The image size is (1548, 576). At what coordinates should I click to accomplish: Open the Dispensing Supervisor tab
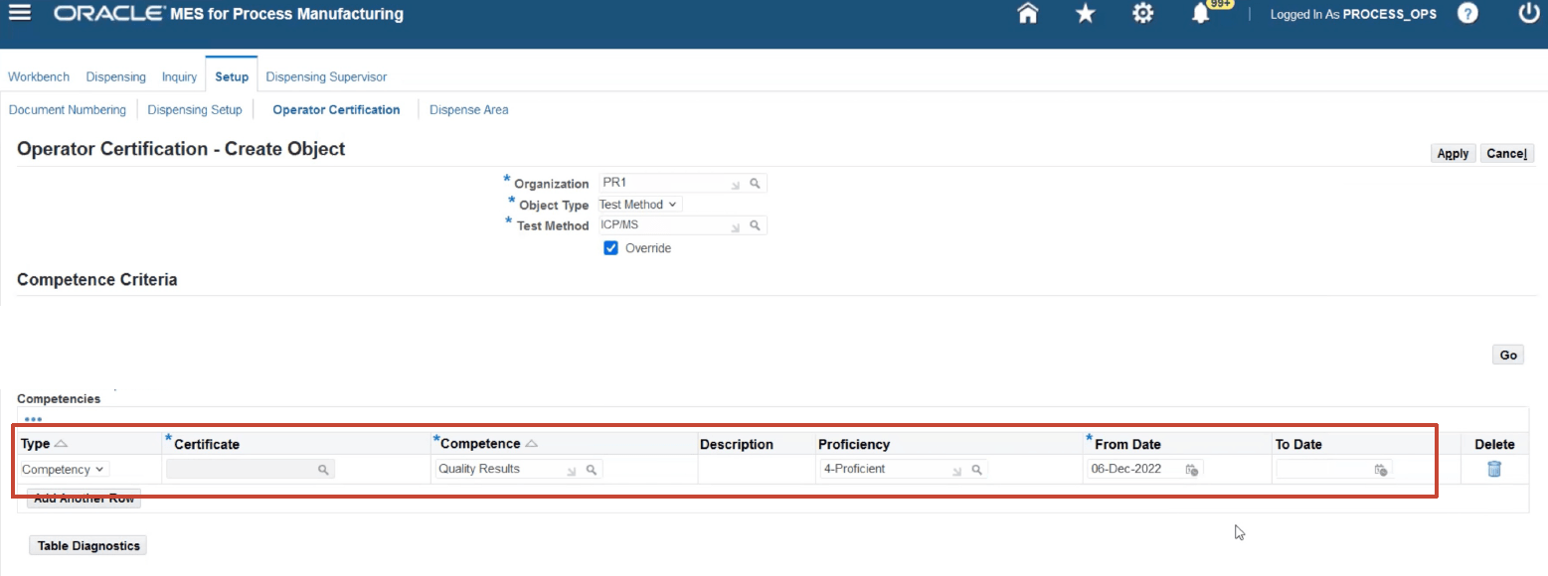(326, 76)
